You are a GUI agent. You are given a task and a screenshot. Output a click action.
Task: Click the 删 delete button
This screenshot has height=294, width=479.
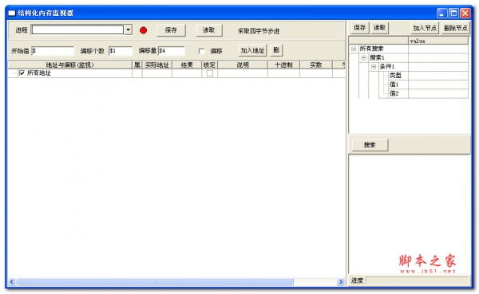tap(276, 50)
